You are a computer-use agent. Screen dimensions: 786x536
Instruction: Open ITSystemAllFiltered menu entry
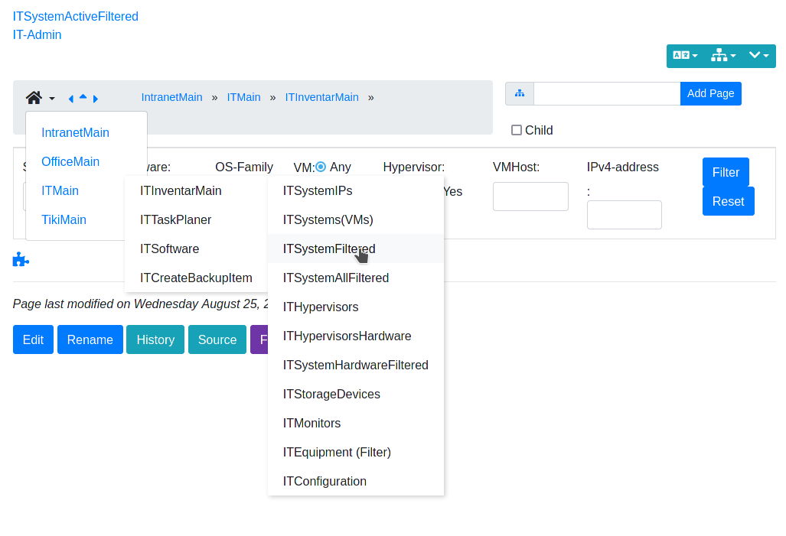[x=356, y=278]
